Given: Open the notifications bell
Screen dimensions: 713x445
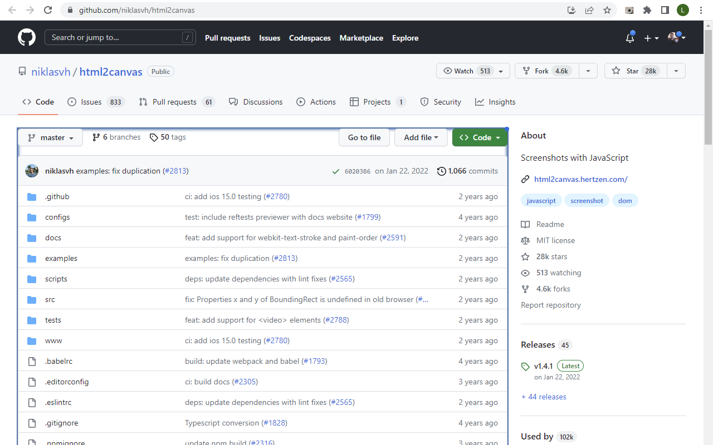Looking at the screenshot, I should point(630,38).
